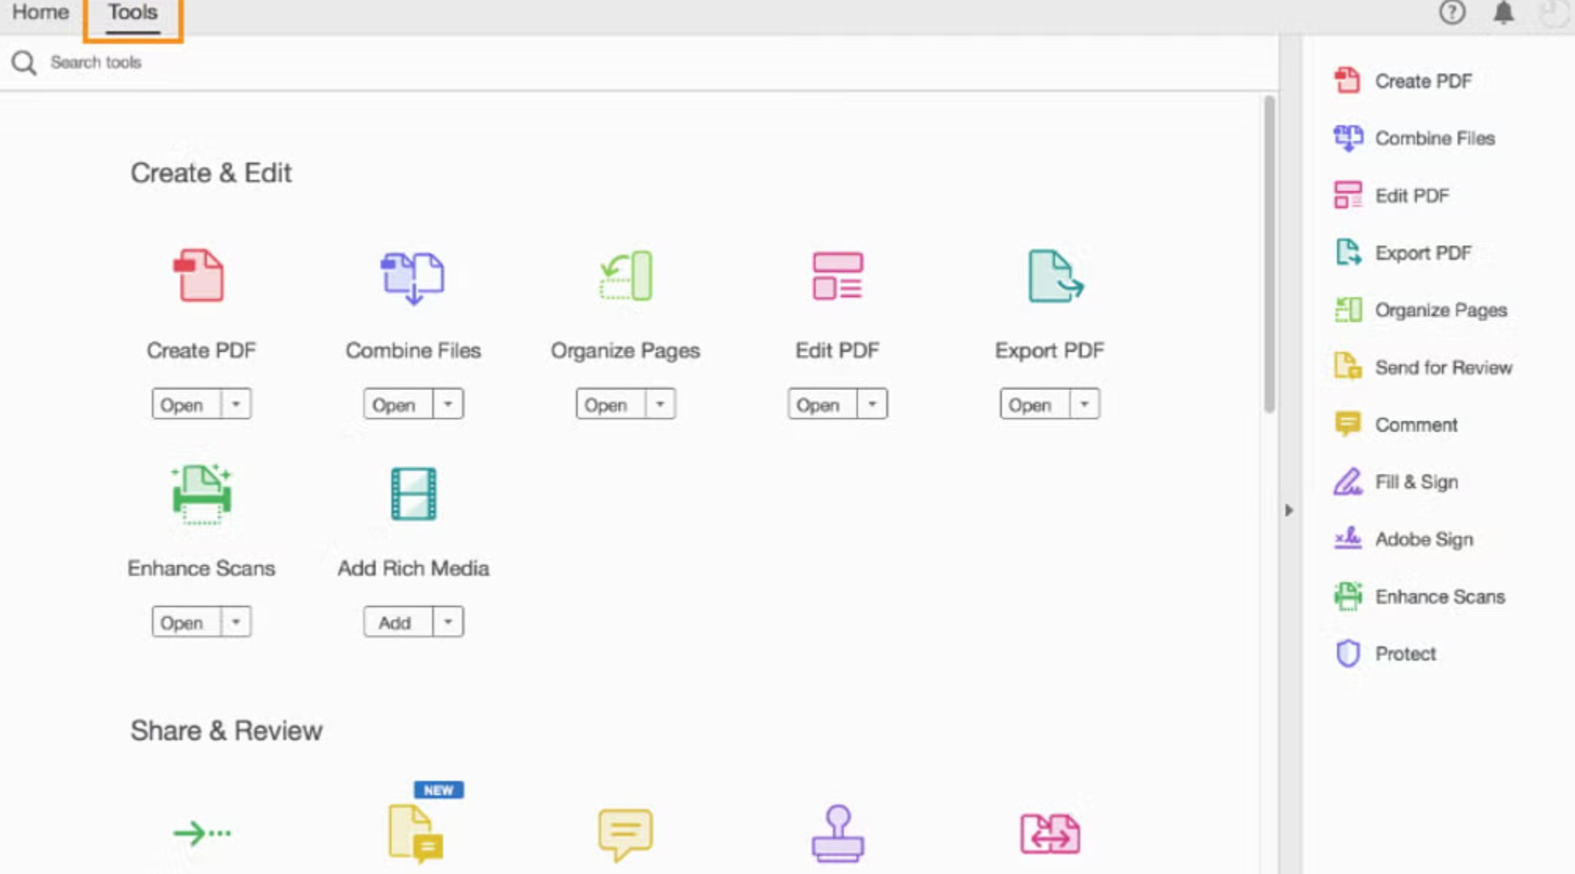Image resolution: width=1575 pixels, height=874 pixels.
Task: Open Protect from the right sidebar
Action: (1386, 653)
